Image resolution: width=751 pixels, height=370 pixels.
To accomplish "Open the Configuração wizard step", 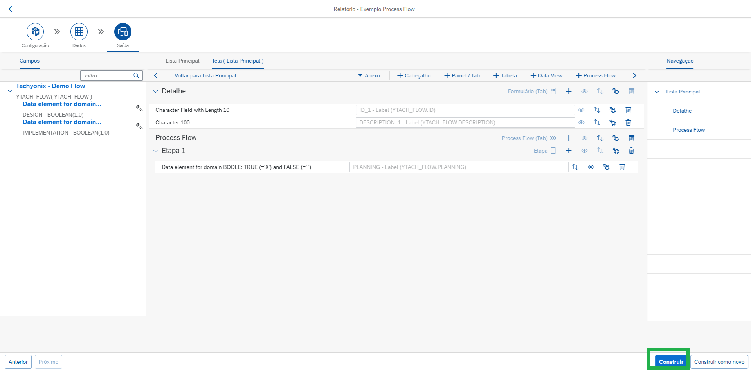I will coord(35,32).
